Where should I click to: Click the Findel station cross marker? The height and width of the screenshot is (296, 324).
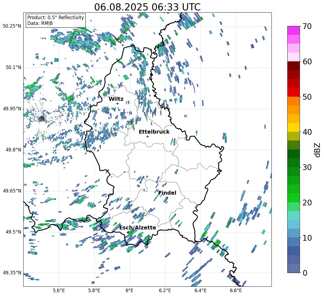click(167, 198)
